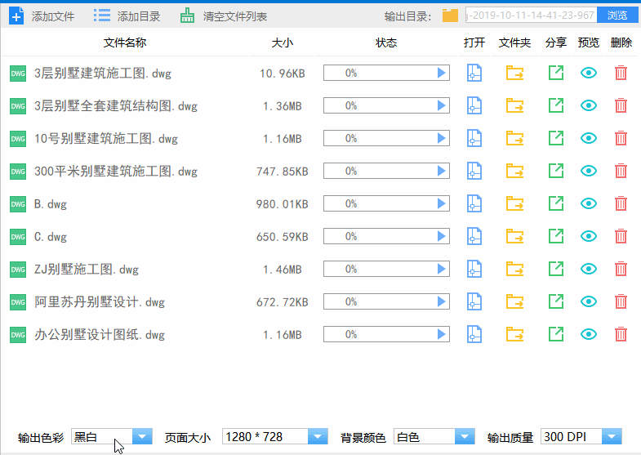The image size is (641, 455).
Task: Start conversion of 3层别墅全套建筑结构图.dwg via play arrow
Action: (x=441, y=106)
